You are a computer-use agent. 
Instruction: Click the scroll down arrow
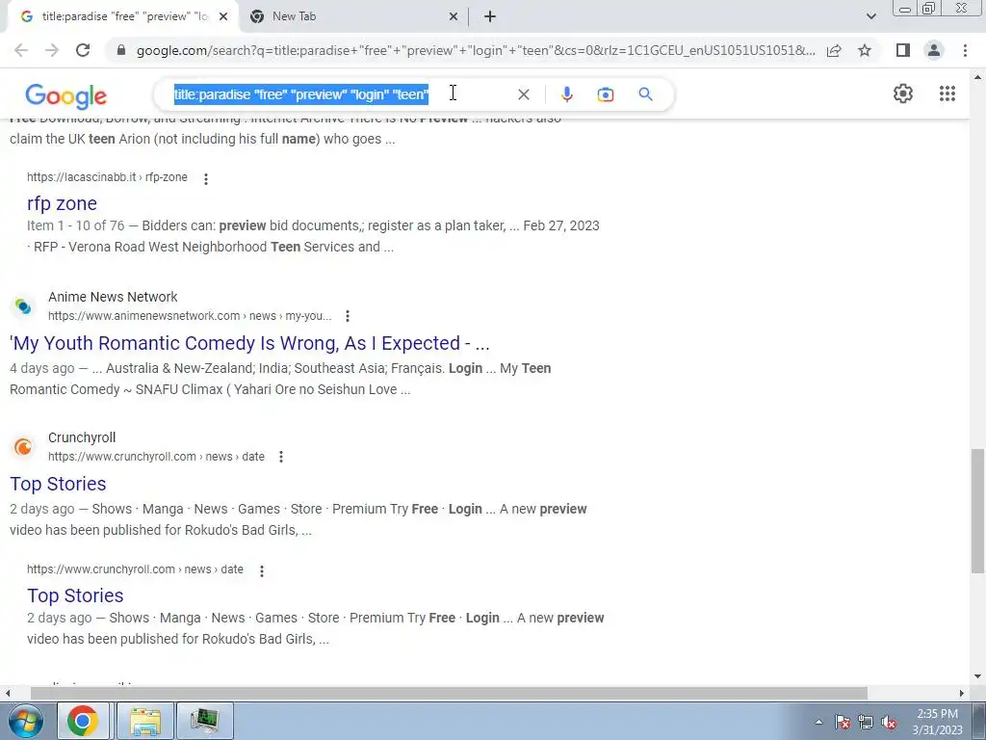pos(977,677)
